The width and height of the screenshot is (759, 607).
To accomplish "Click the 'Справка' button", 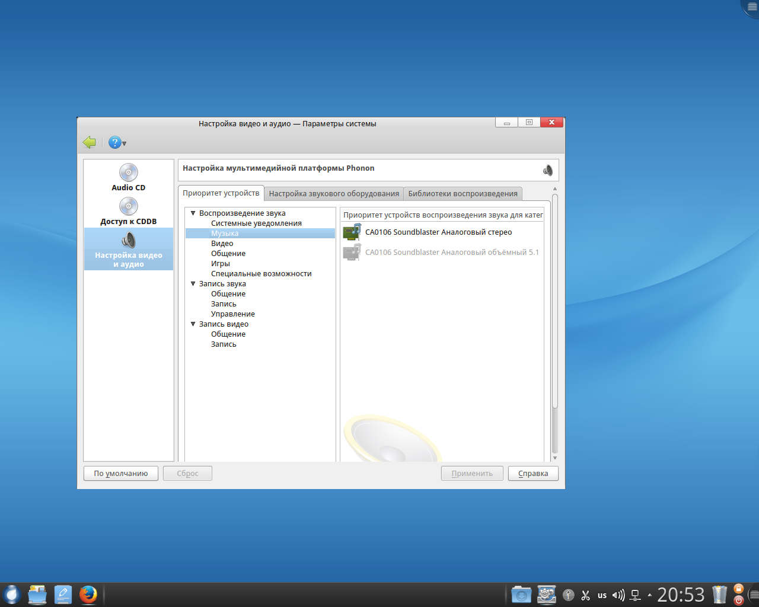I will 532,474.
